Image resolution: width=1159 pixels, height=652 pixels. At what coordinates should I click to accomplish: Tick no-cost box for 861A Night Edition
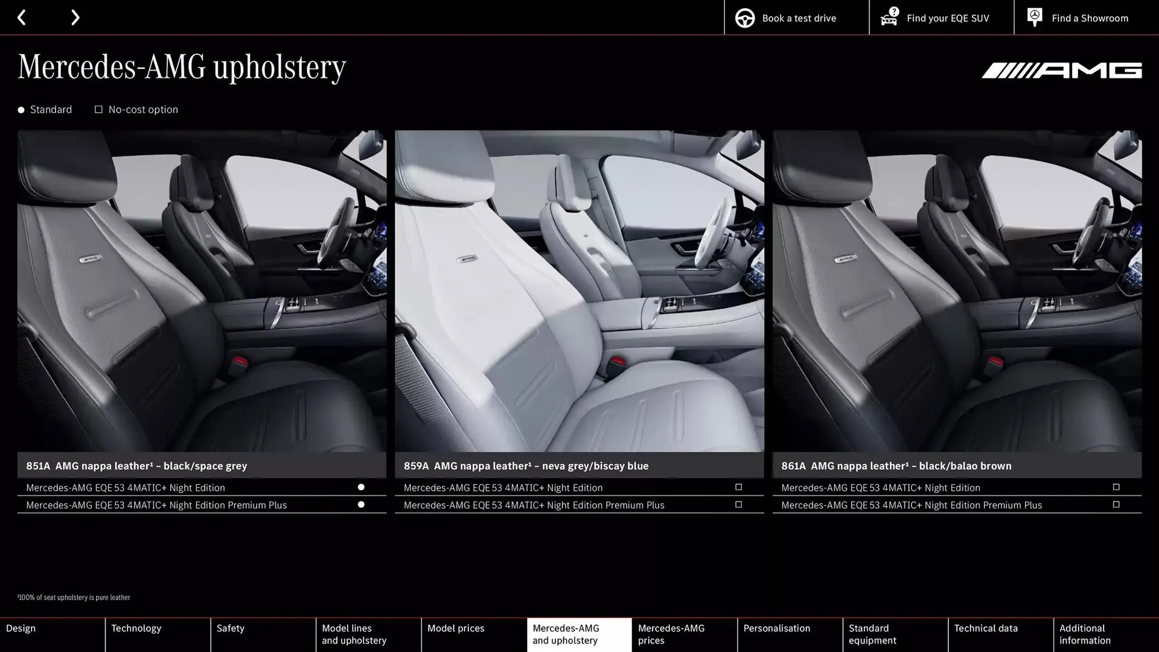[x=1116, y=487]
